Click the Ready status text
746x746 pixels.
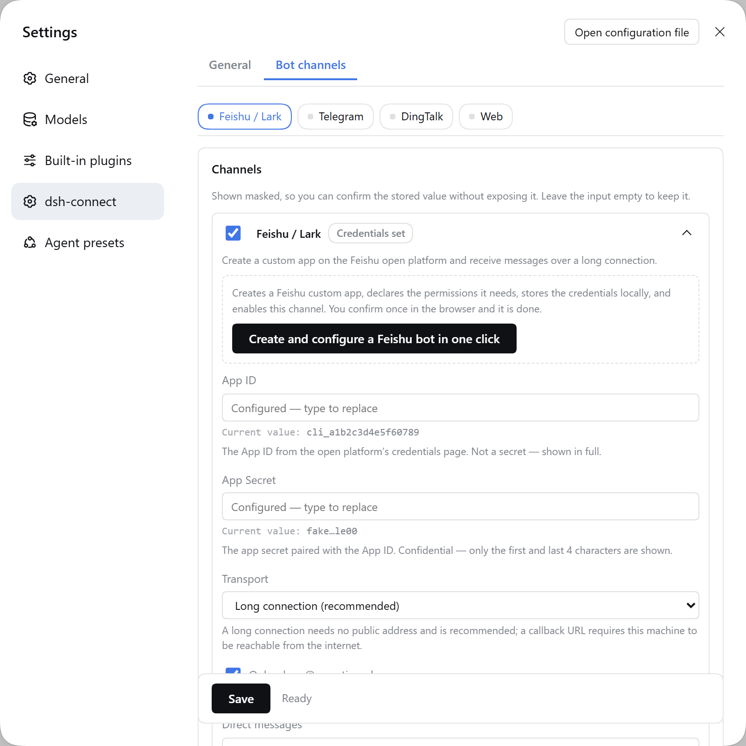click(x=297, y=698)
